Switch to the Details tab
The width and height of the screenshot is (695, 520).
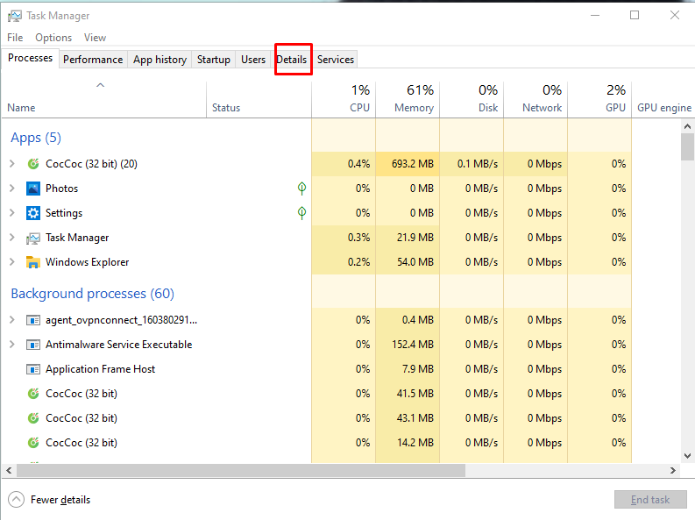coord(292,60)
